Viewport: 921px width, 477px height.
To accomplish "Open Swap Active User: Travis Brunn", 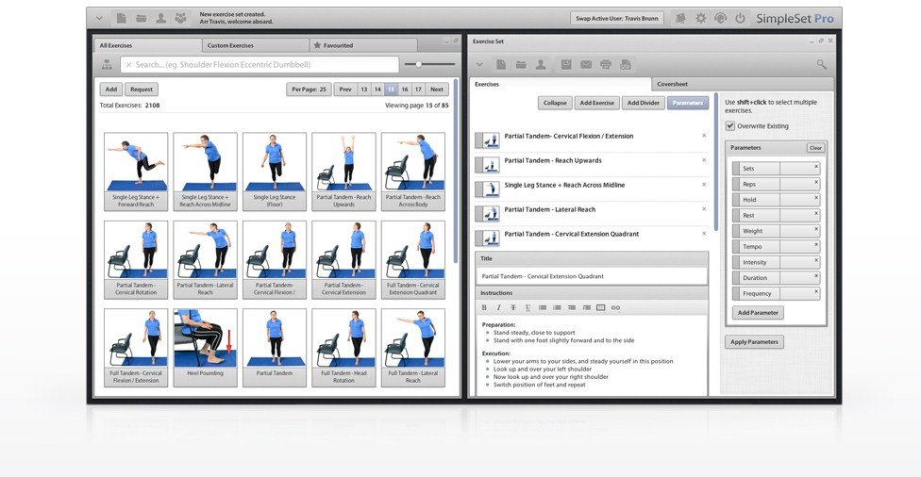I will [x=617, y=18].
